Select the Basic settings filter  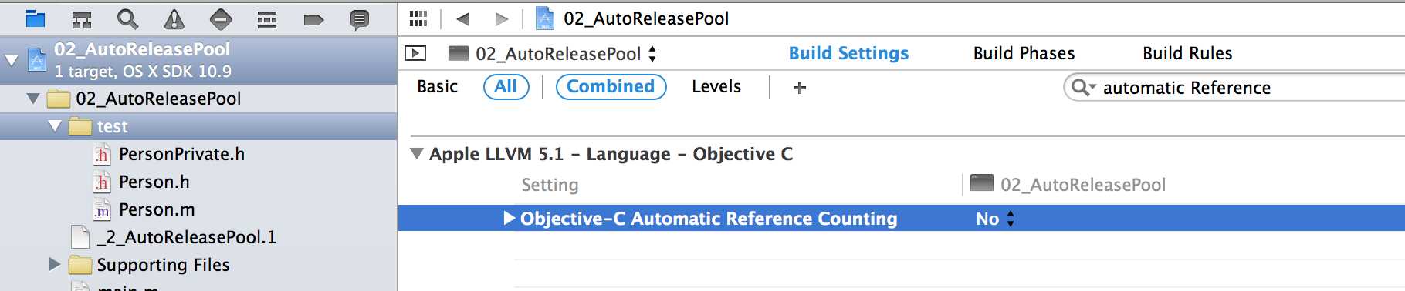click(x=438, y=86)
